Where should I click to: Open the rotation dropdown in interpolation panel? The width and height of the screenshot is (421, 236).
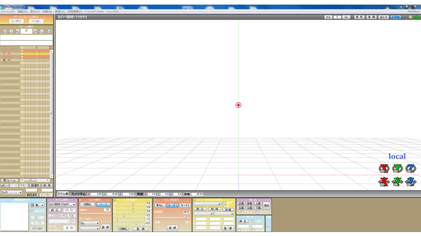37,205
